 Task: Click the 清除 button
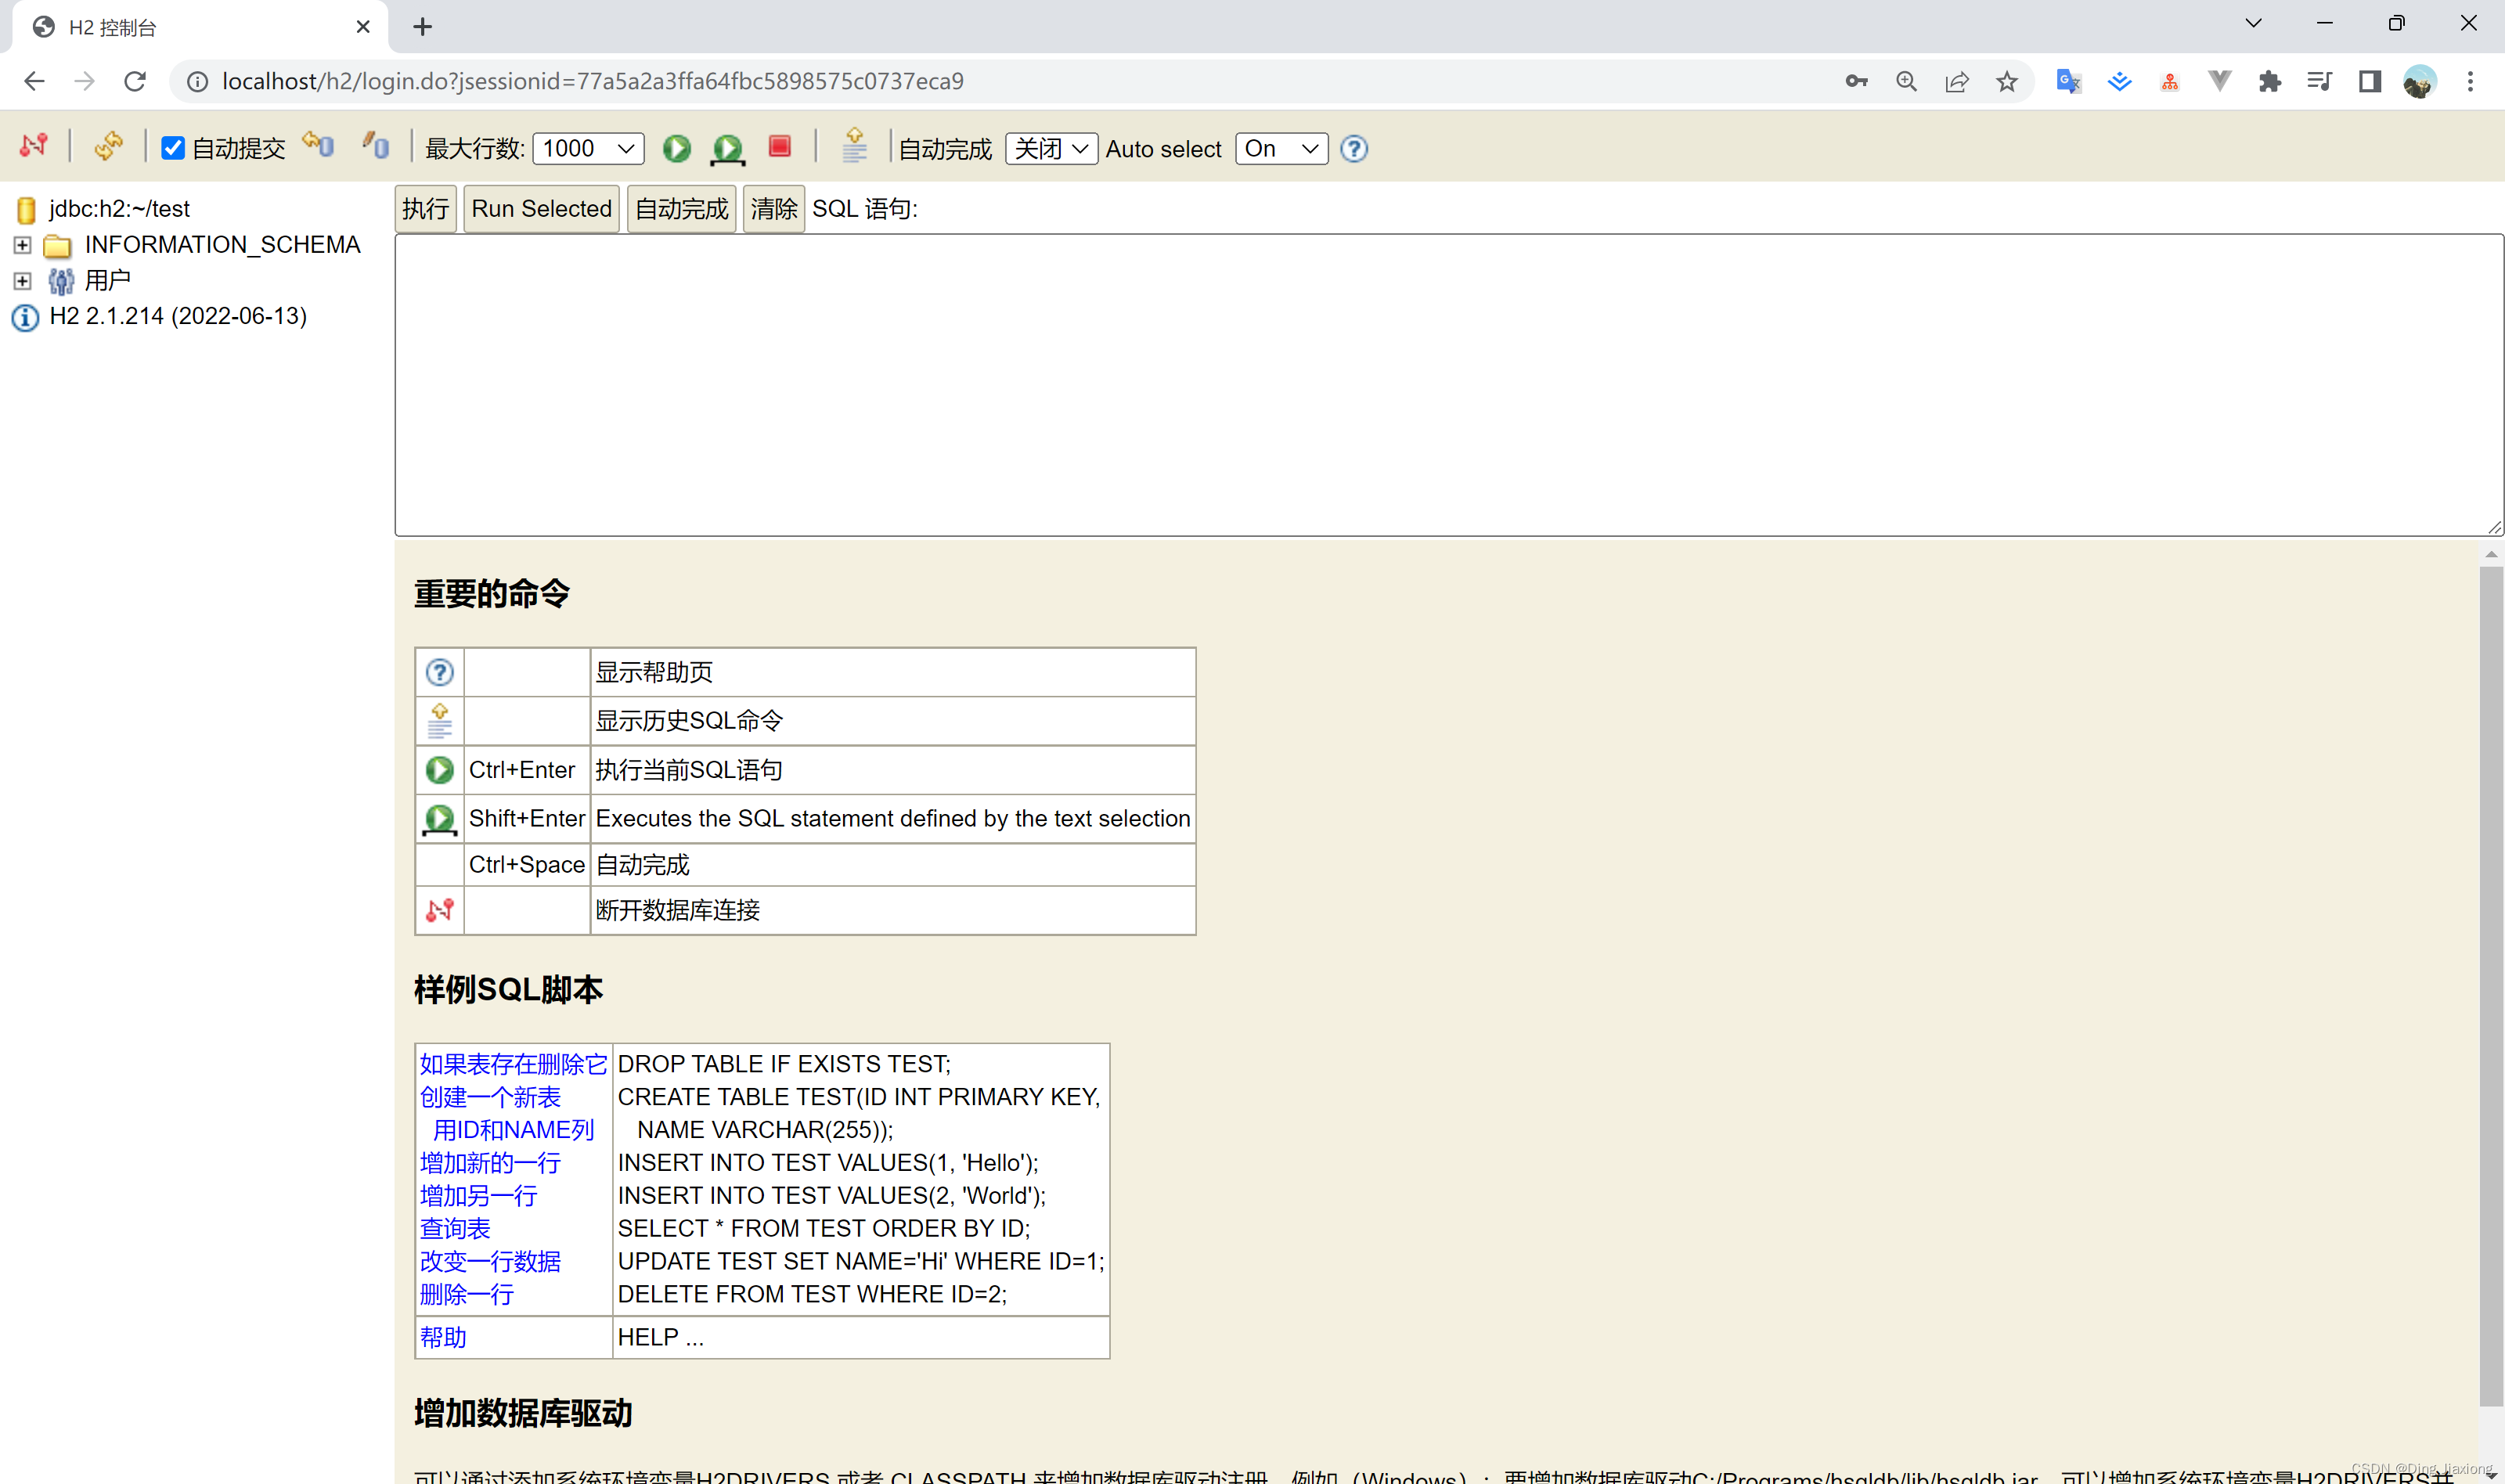[773, 208]
